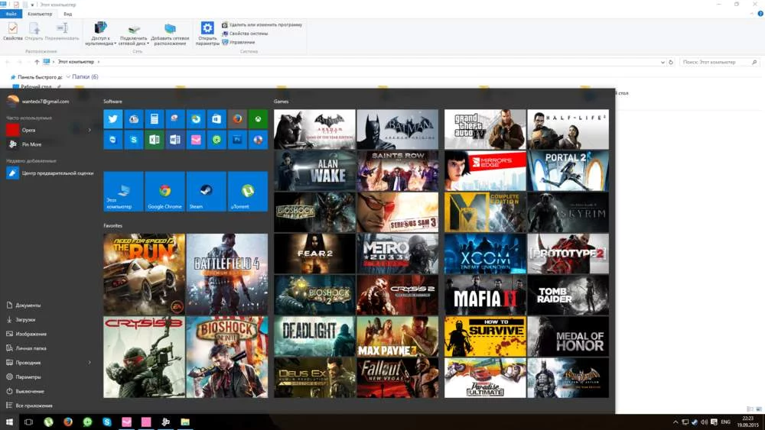The image size is (765, 430).
Task: Click Выключение power option
Action: [x=31, y=391]
